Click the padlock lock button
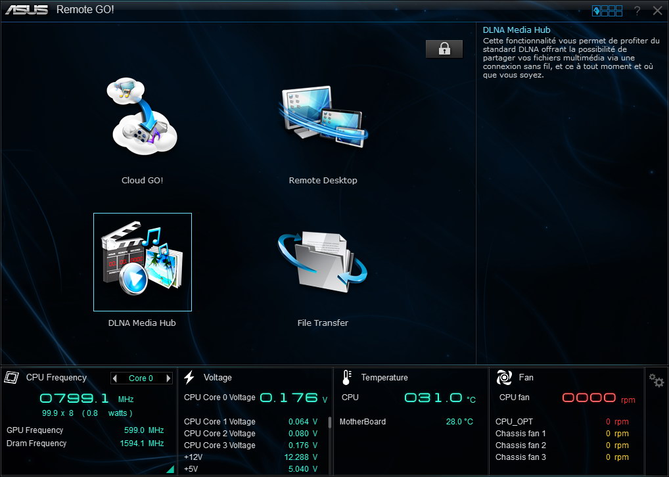Screen dimensions: 669x477 coord(444,49)
